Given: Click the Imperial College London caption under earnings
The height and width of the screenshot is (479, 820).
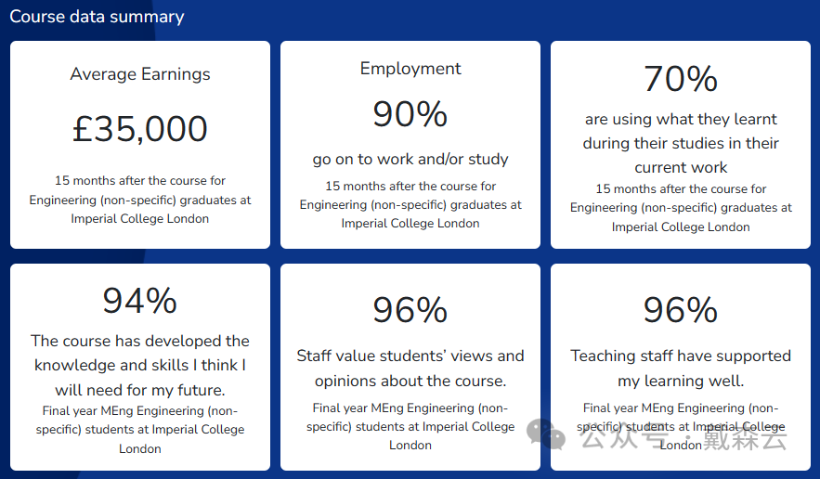Looking at the screenshot, I should (140, 200).
